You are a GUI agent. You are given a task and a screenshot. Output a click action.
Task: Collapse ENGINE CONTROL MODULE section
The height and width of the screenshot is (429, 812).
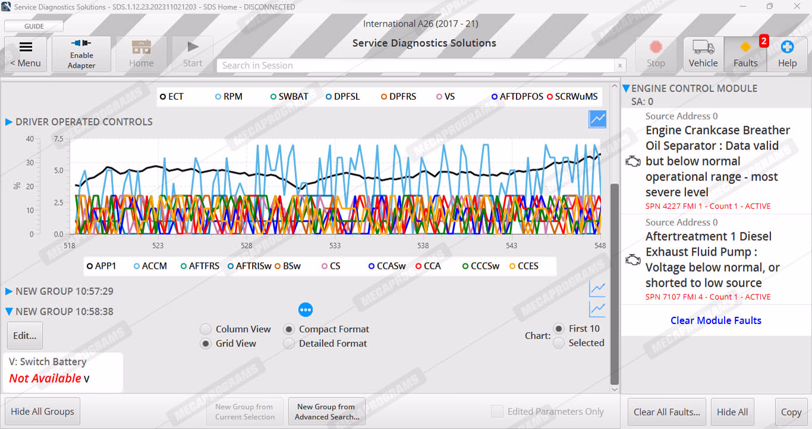coord(627,88)
